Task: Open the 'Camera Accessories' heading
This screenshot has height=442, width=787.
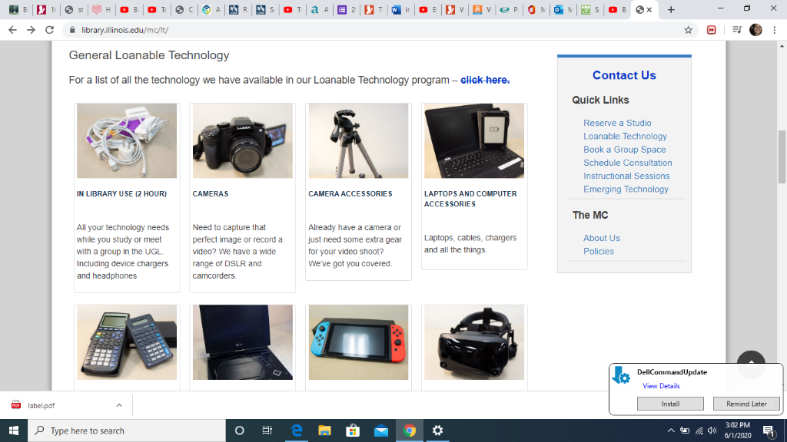Action: click(x=350, y=194)
